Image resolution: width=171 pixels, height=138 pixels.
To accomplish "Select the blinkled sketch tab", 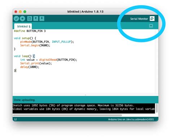I will pos(23,26).
